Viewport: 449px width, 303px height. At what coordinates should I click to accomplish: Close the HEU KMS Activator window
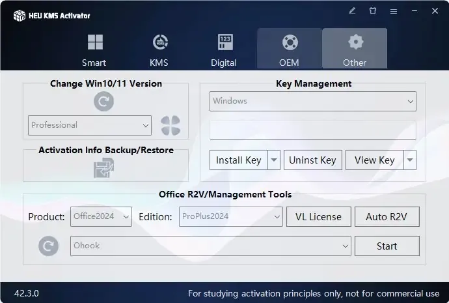[x=435, y=11]
